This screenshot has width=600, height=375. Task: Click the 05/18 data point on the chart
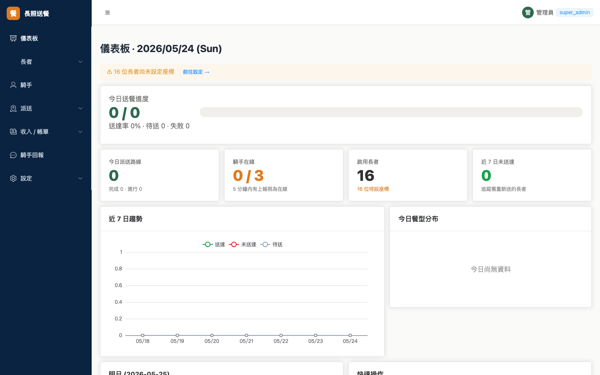(x=142, y=335)
